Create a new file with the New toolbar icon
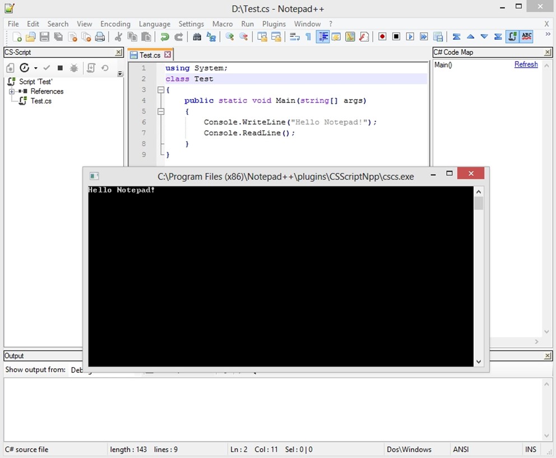The image size is (556, 458). point(17,37)
